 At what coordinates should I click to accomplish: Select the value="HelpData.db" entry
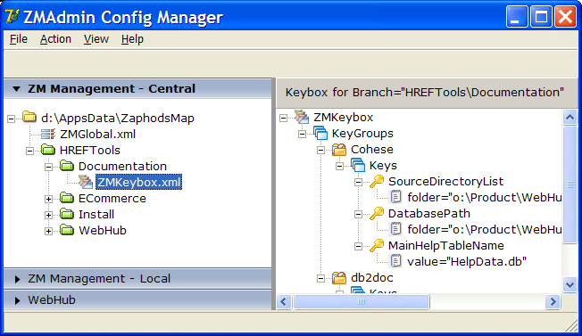tap(467, 261)
